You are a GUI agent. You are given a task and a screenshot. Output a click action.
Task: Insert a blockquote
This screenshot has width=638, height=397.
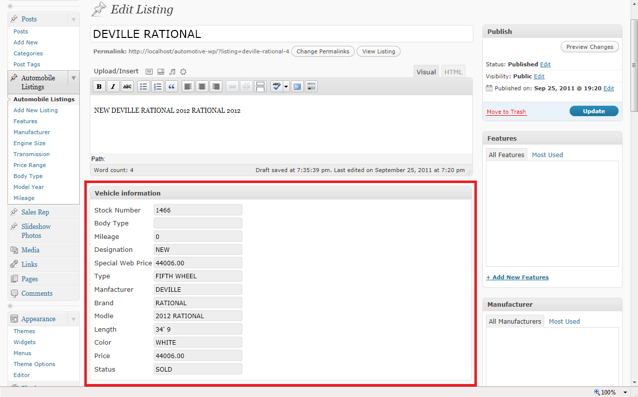click(x=172, y=87)
